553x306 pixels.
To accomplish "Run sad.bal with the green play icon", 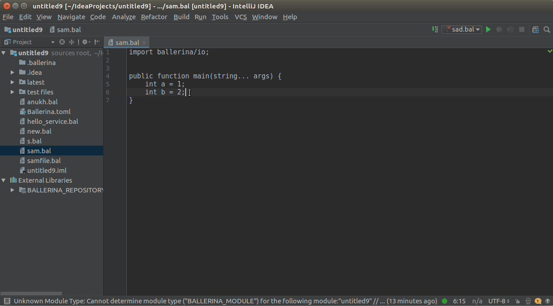I will pos(488,29).
